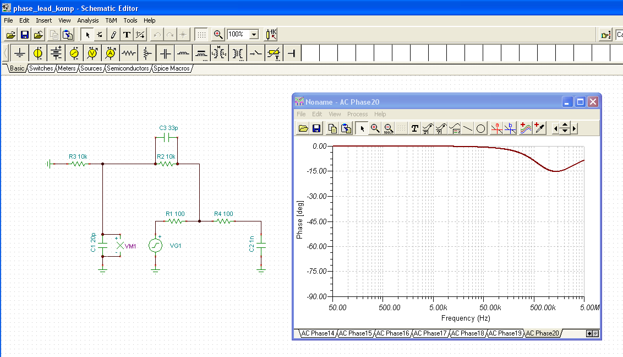Toggle the grid display in schematic toolbar

coord(201,34)
